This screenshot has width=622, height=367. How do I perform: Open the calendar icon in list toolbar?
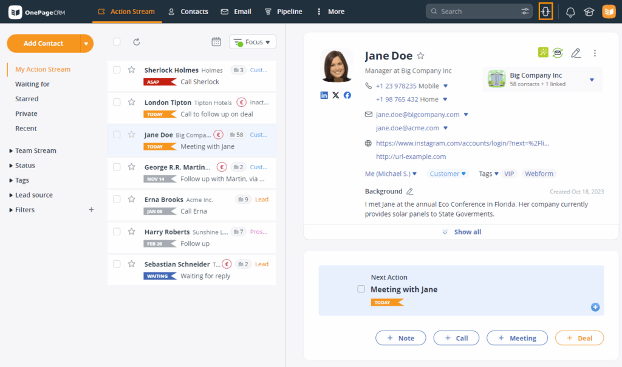click(x=216, y=42)
